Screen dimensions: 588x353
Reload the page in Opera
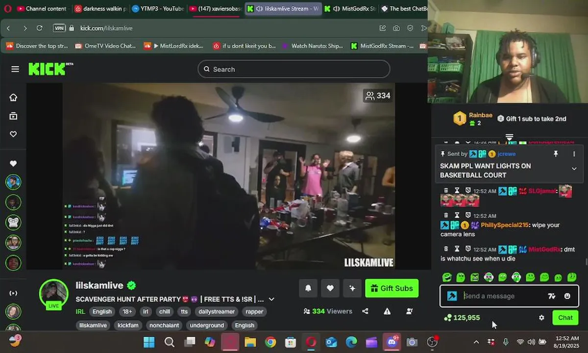(x=39, y=28)
